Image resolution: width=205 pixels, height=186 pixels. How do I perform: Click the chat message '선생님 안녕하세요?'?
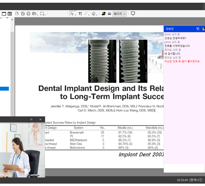pos(175,38)
